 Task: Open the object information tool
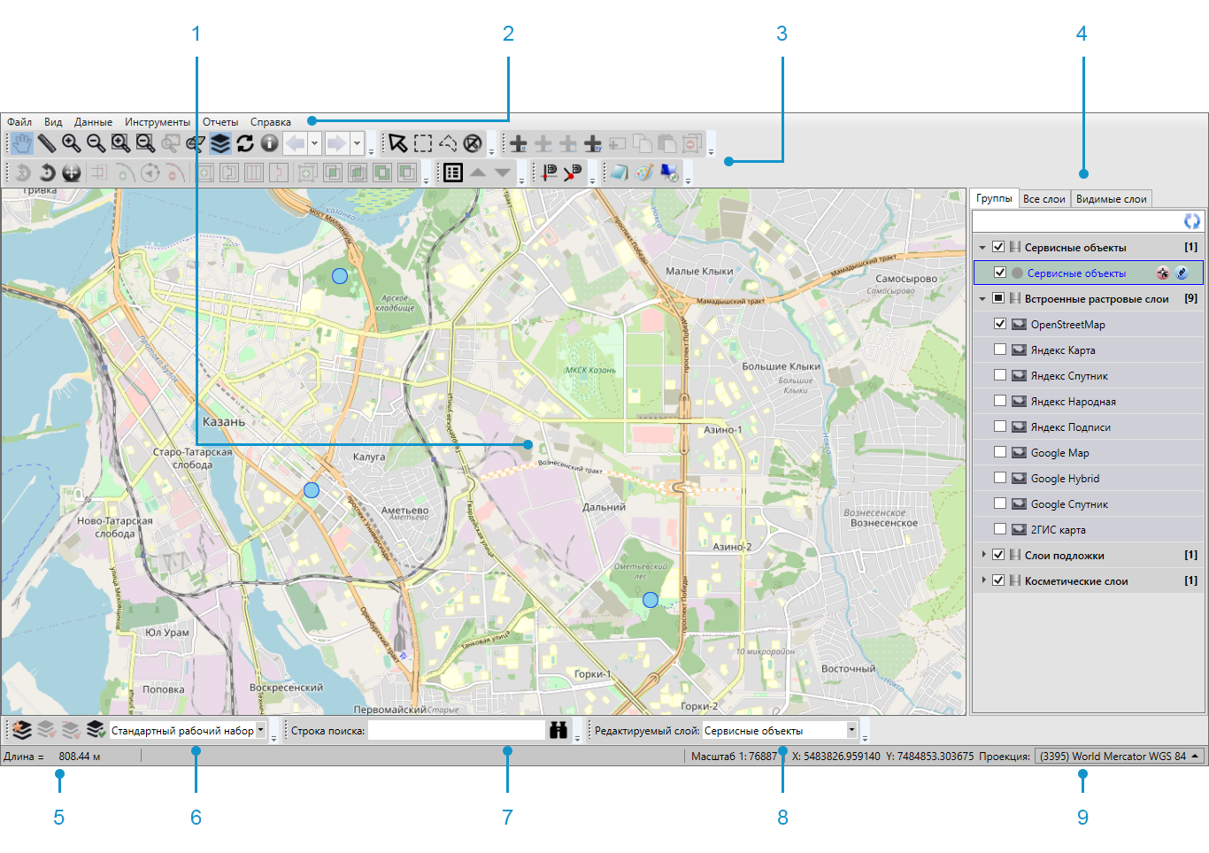270,143
